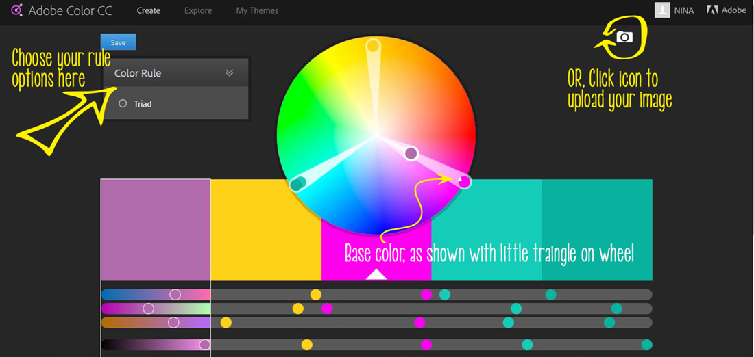Click the Adobe Color CC title text

(70, 10)
